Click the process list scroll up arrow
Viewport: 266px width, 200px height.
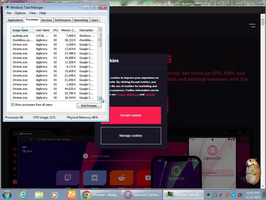click(99, 29)
